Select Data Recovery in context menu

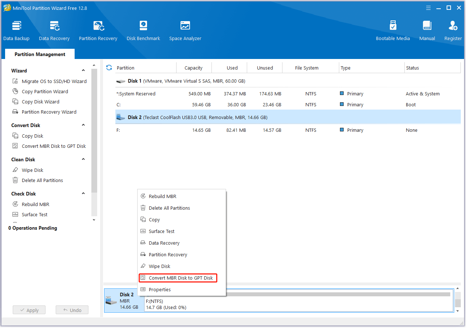tap(182, 243)
